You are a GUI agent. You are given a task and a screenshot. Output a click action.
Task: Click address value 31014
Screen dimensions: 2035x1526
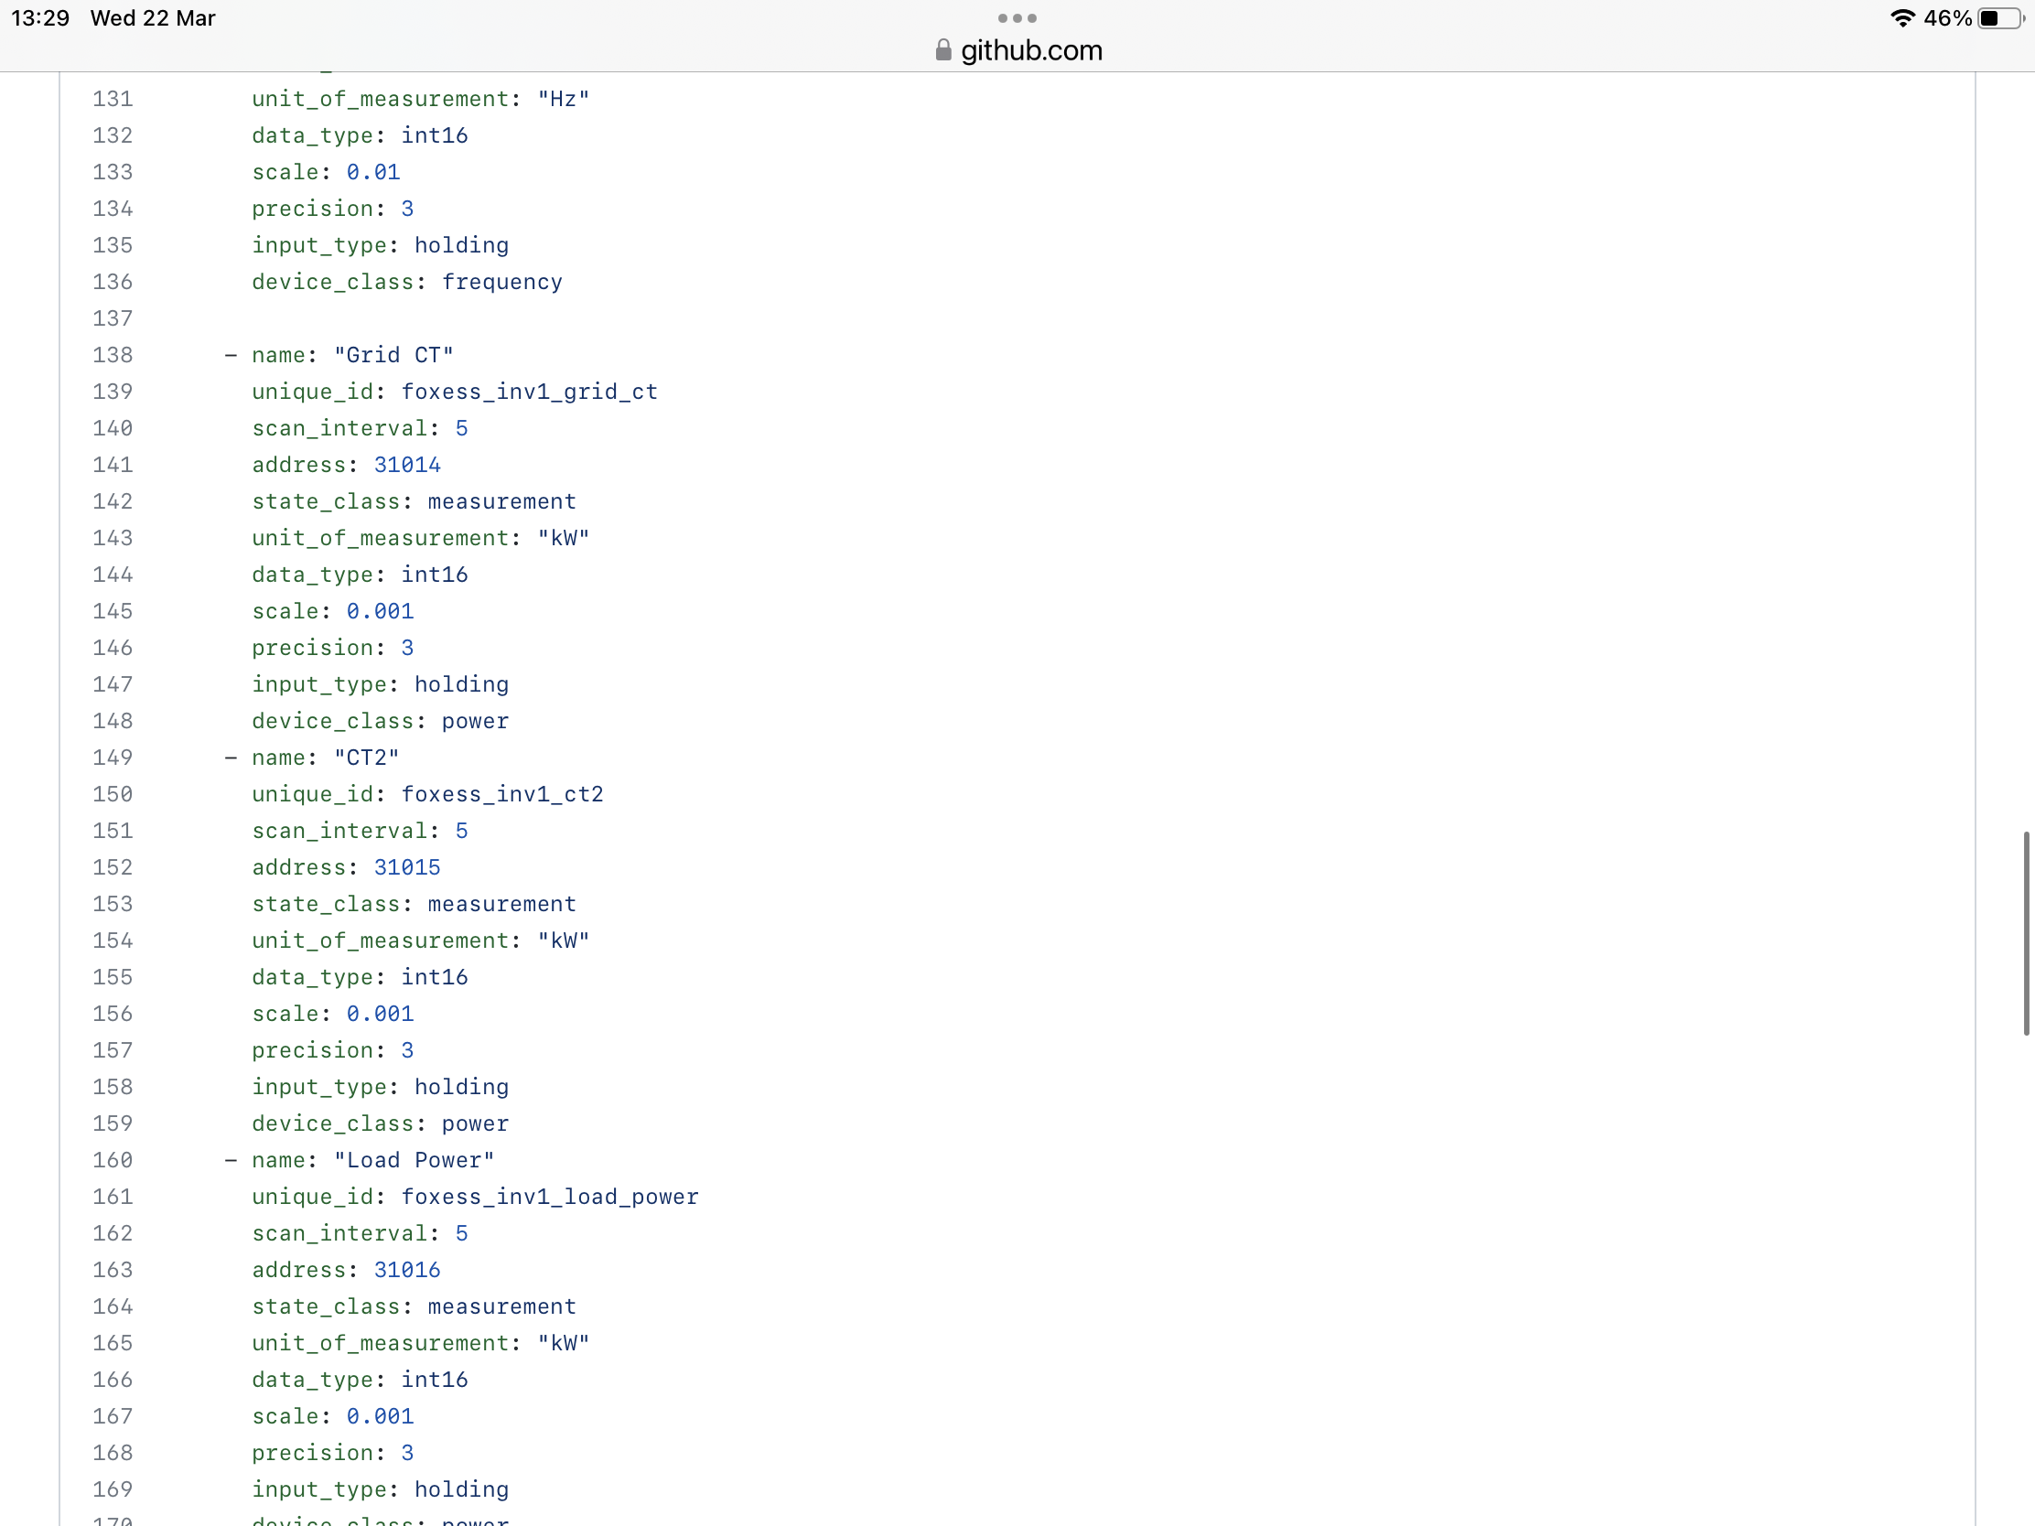406,466
